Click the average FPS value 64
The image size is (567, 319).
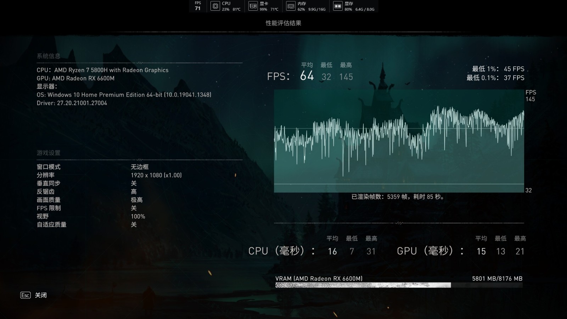307,76
